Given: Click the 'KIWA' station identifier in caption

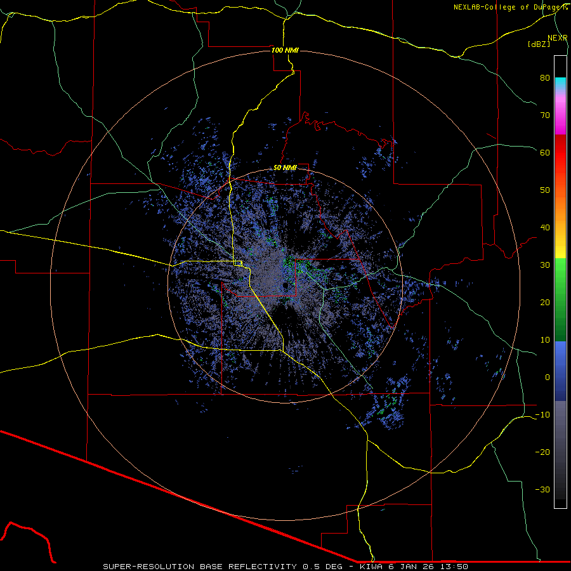Looking at the screenshot, I should click(371, 567).
